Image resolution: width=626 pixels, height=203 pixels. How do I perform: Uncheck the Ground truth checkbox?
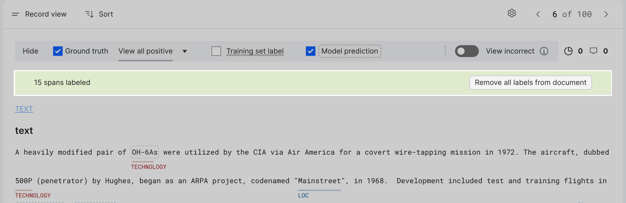pyautogui.click(x=58, y=51)
